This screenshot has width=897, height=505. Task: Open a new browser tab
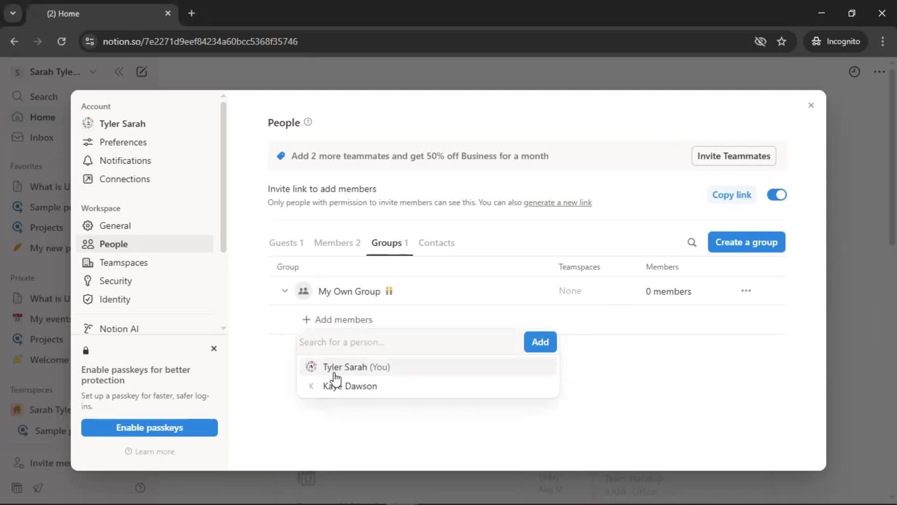[192, 13]
